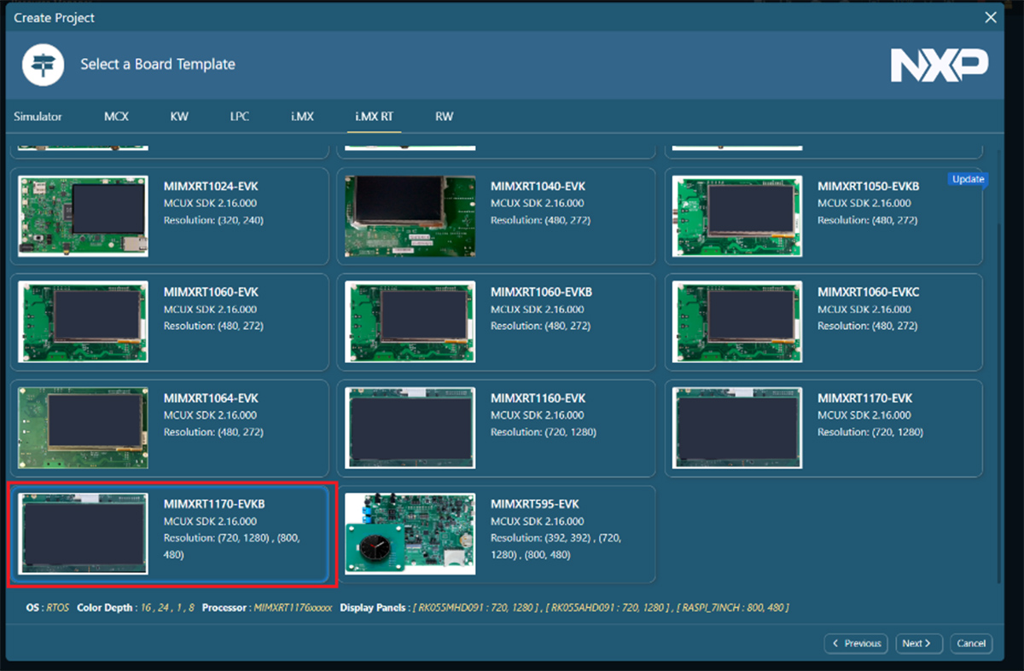Click the MIMXRT1024-EVK title text
The width and height of the screenshot is (1024, 671).
click(x=211, y=186)
